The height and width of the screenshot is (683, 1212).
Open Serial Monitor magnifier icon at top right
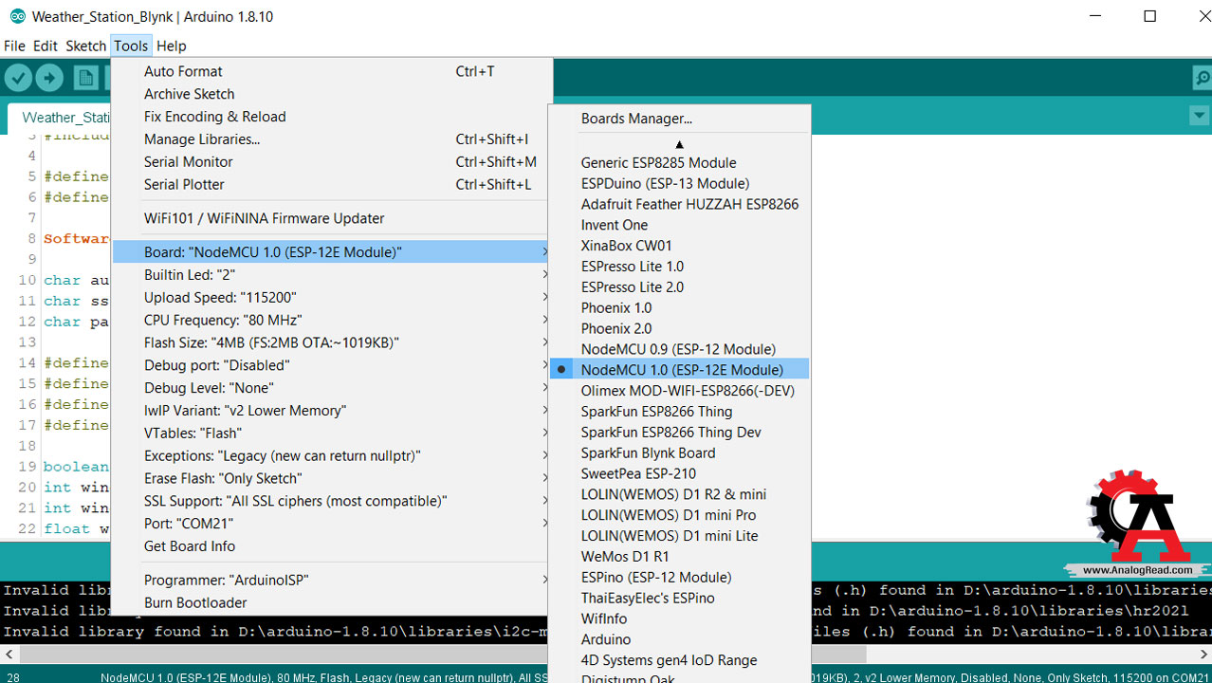tap(1201, 79)
